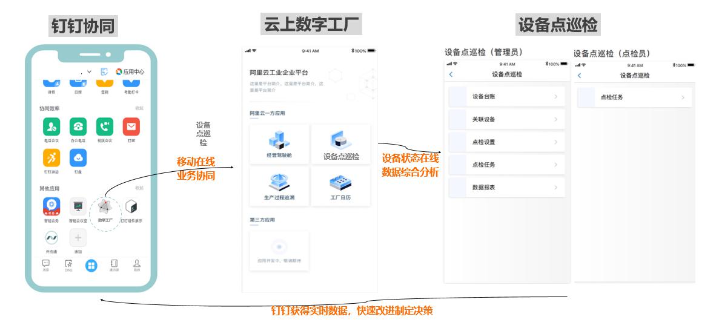
Task: Open the blue 钉盘 cloud icon
Action: tap(78, 158)
